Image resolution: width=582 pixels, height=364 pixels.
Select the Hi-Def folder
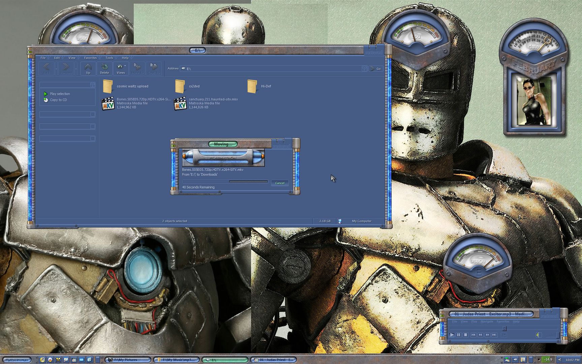(x=259, y=86)
